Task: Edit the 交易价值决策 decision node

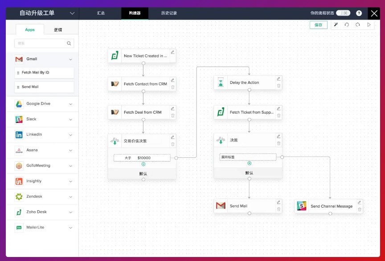Action: 172,137
